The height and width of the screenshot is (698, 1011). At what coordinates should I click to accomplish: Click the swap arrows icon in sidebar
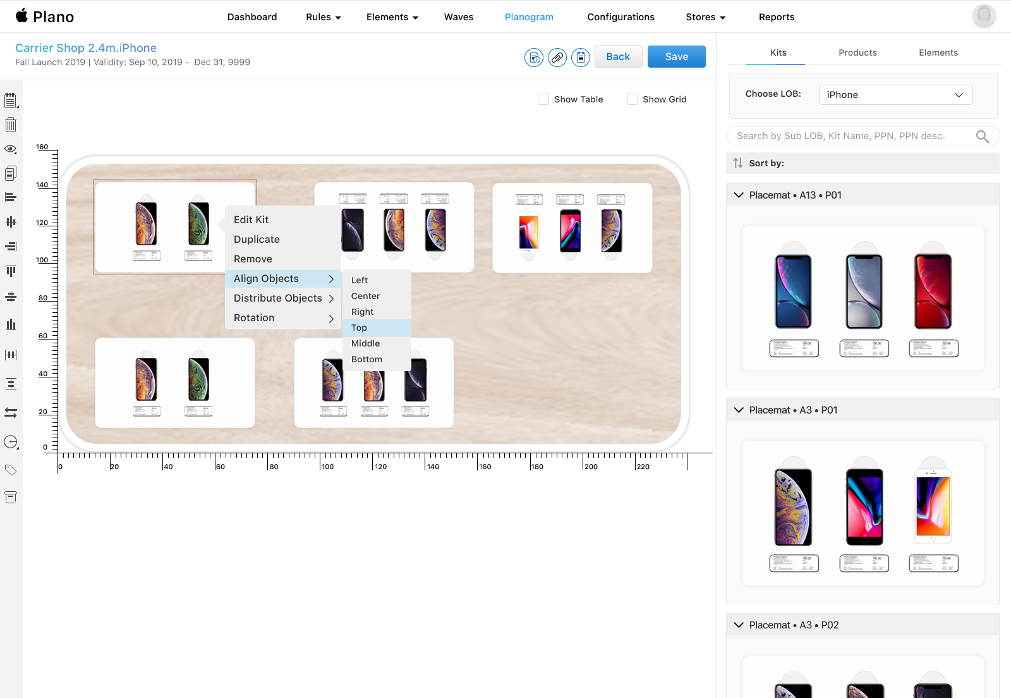pyautogui.click(x=11, y=413)
